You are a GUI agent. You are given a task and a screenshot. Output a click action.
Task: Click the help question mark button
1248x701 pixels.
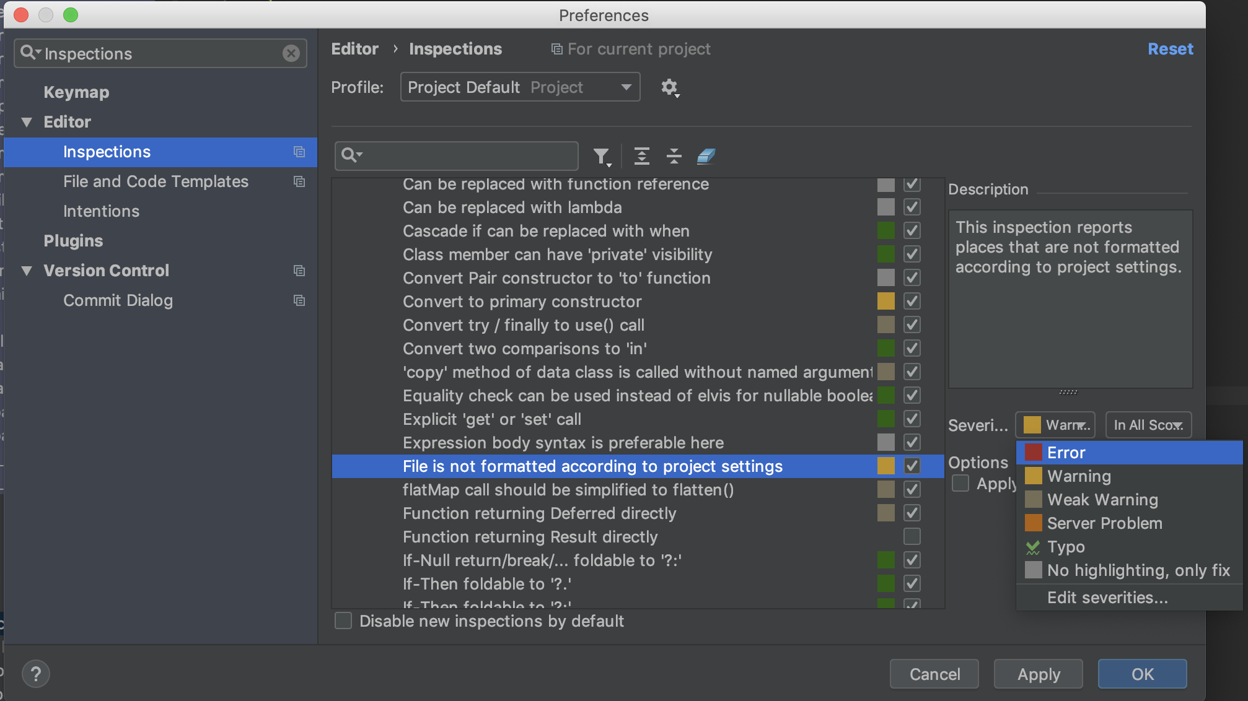point(36,674)
